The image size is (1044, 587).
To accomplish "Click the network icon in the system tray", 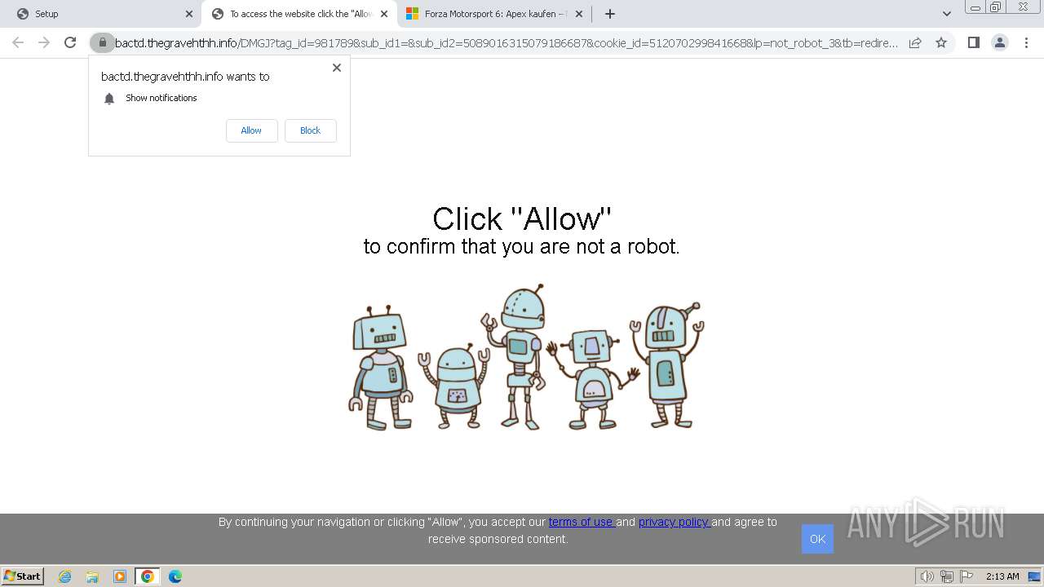I will tap(947, 576).
